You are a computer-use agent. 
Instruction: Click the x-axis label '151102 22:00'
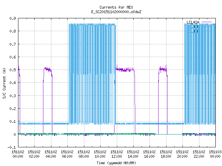click(199, 154)
